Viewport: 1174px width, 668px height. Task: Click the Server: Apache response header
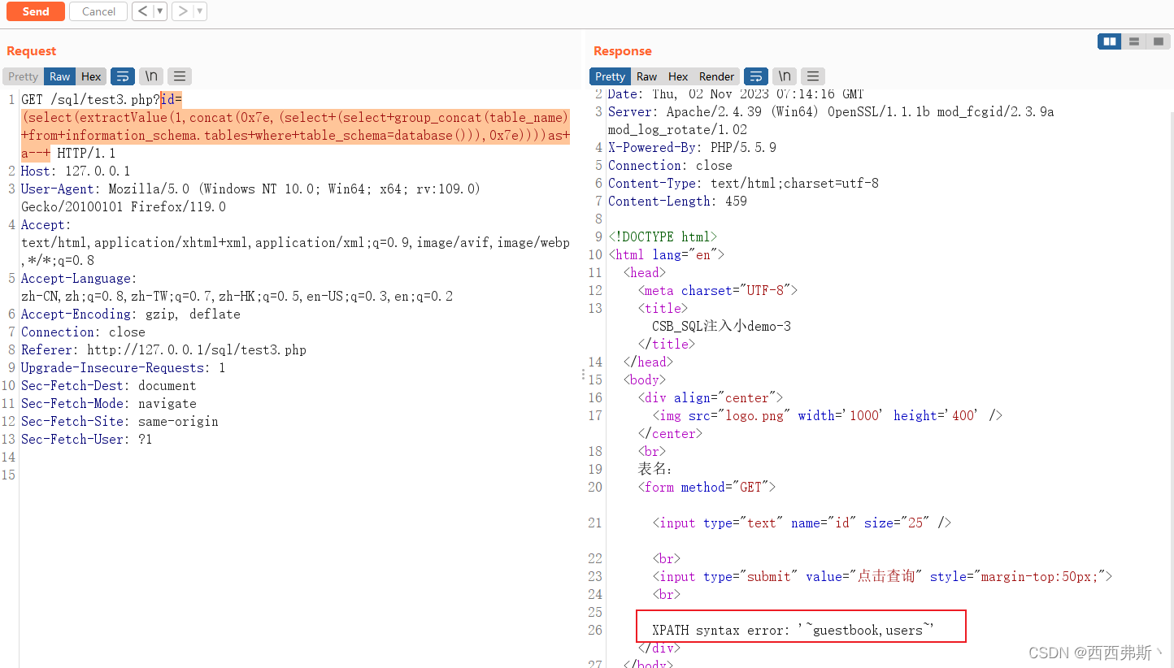click(831, 120)
